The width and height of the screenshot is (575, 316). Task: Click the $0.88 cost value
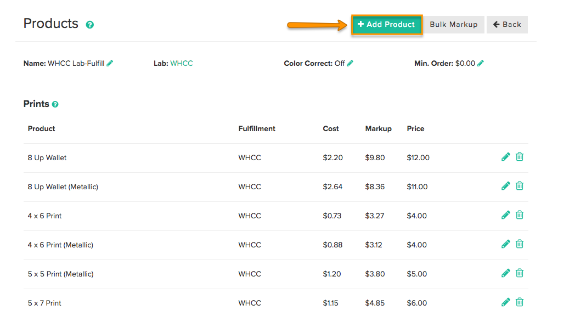pos(332,245)
